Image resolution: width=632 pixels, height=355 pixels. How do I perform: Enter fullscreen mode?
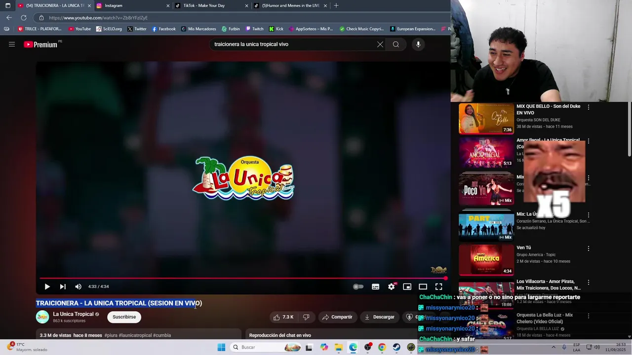click(x=439, y=286)
